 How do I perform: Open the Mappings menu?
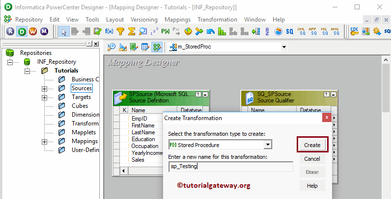click(x=177, y=20)
